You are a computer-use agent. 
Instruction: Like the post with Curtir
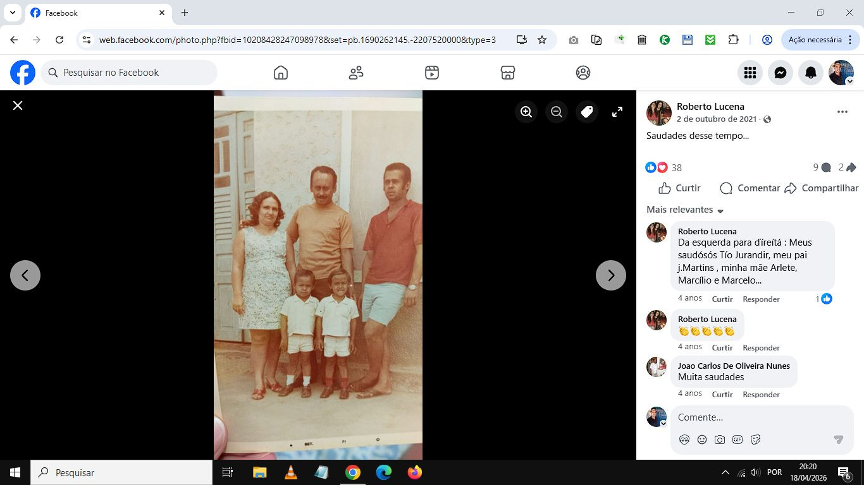(679, 188)
